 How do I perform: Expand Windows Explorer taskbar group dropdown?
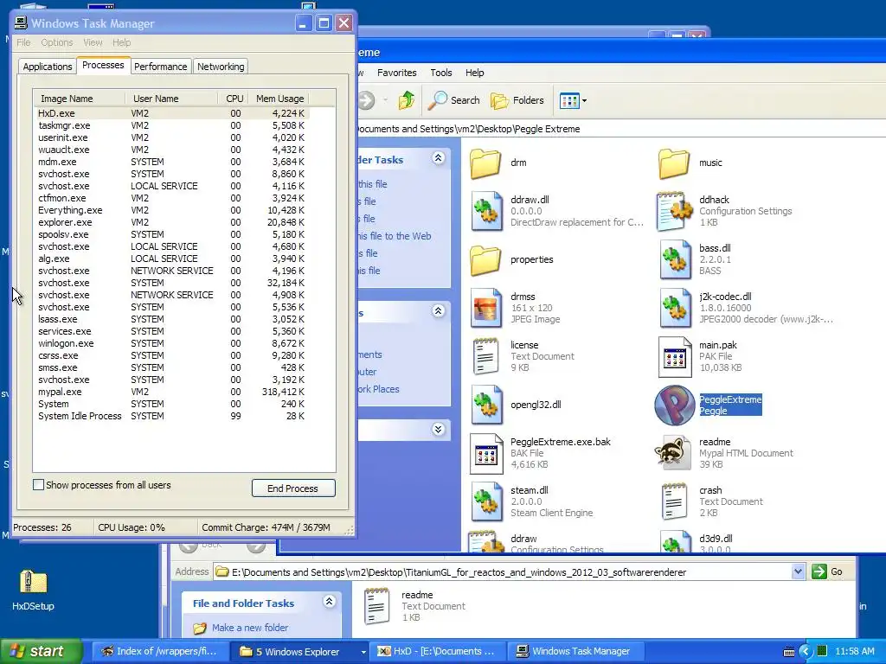tap(363, 652)
